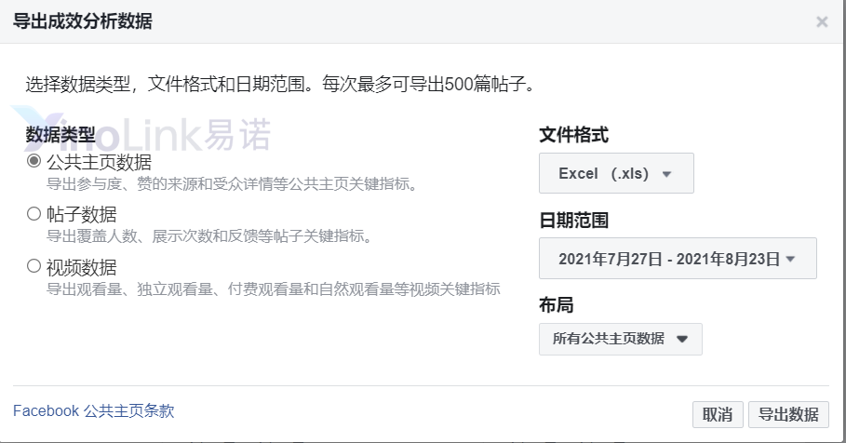This screenshot has width=846, height=443.
Task: Expand the date range dropdown 2021年7月27日
Action: [x=678, y=259]
